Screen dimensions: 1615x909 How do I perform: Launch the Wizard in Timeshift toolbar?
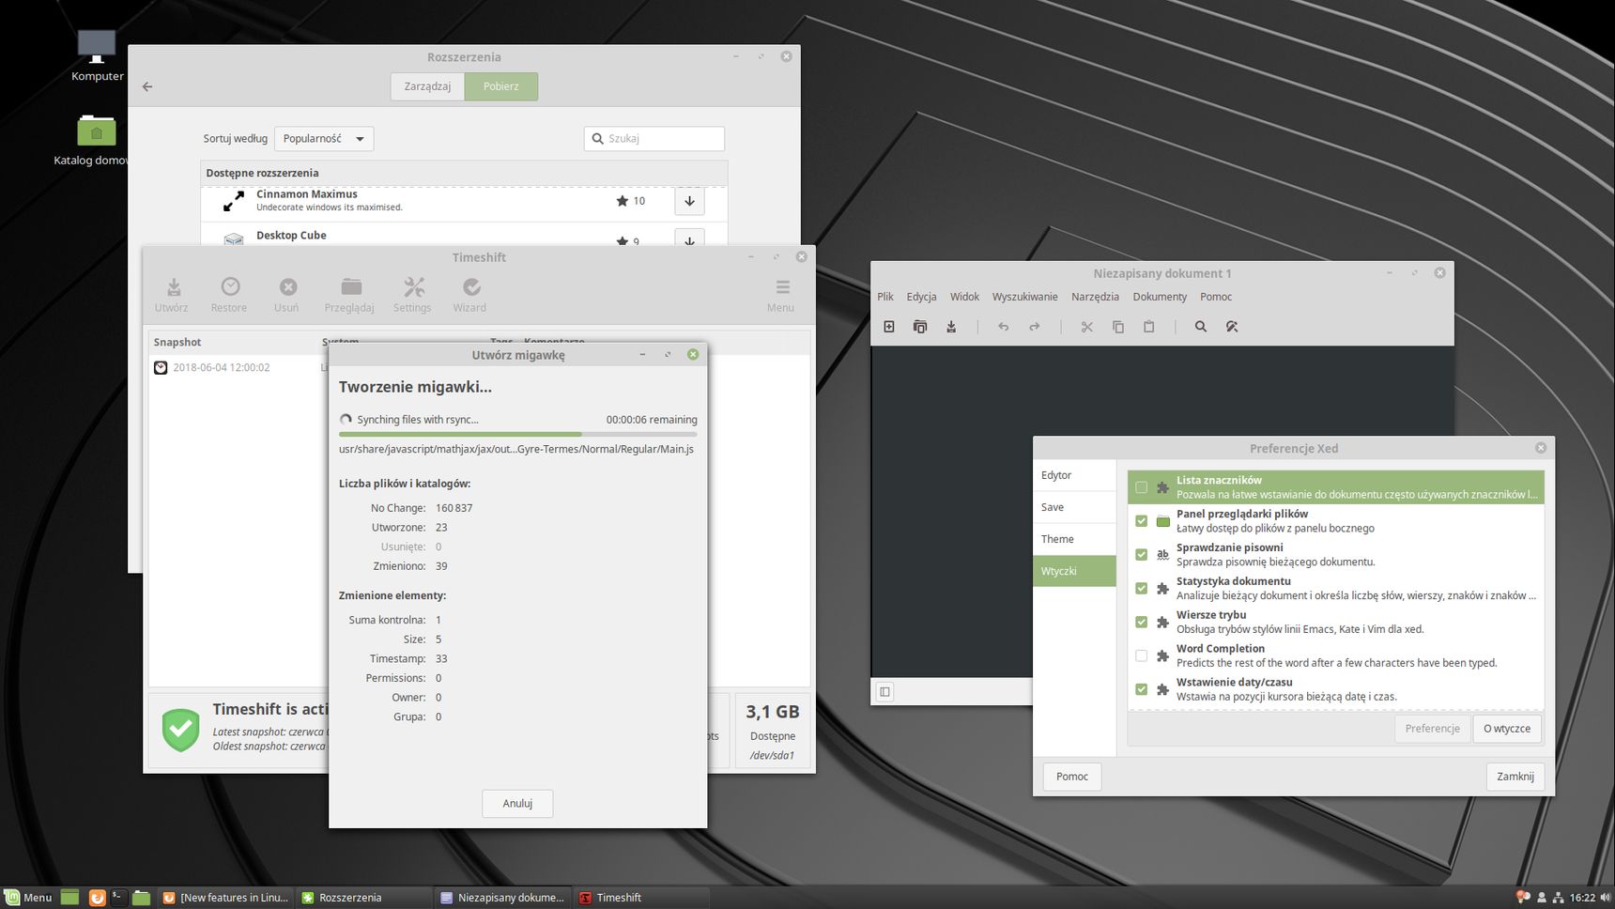(471, 286)
